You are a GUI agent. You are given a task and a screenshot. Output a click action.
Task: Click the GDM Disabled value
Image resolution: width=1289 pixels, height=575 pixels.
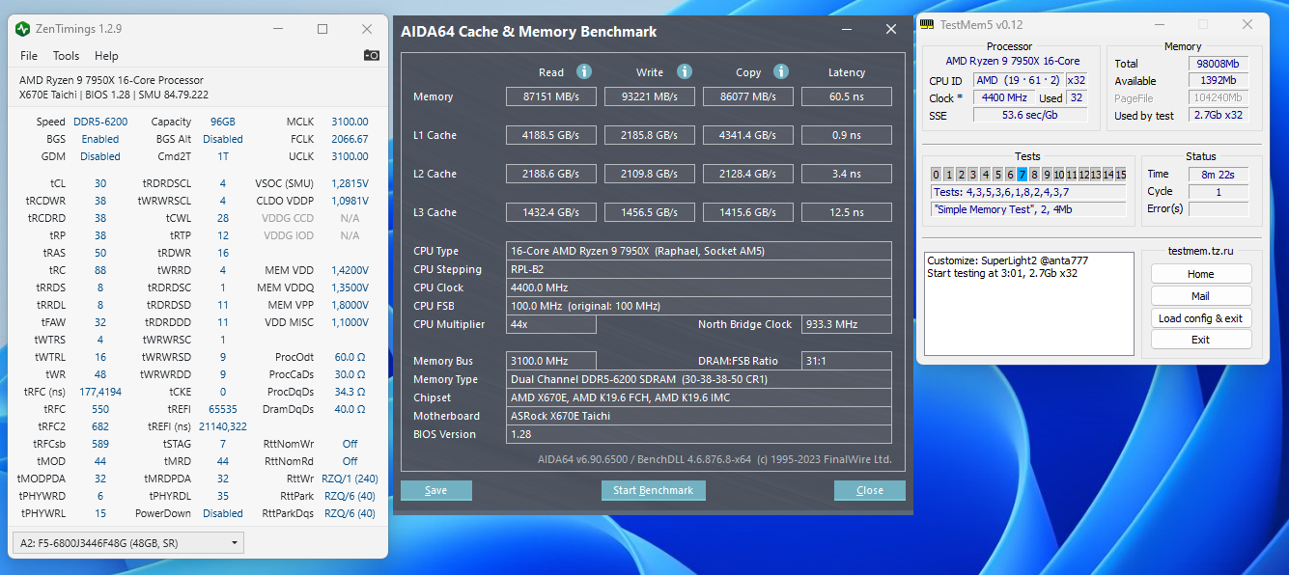pos(100,156)
